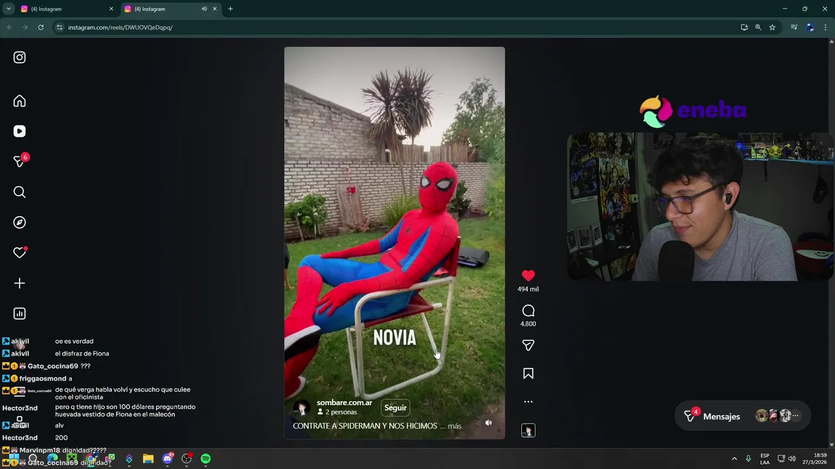Click the Instagram logo in the sidebar
This screenshot has height=469, width=835.
(20, 57)
